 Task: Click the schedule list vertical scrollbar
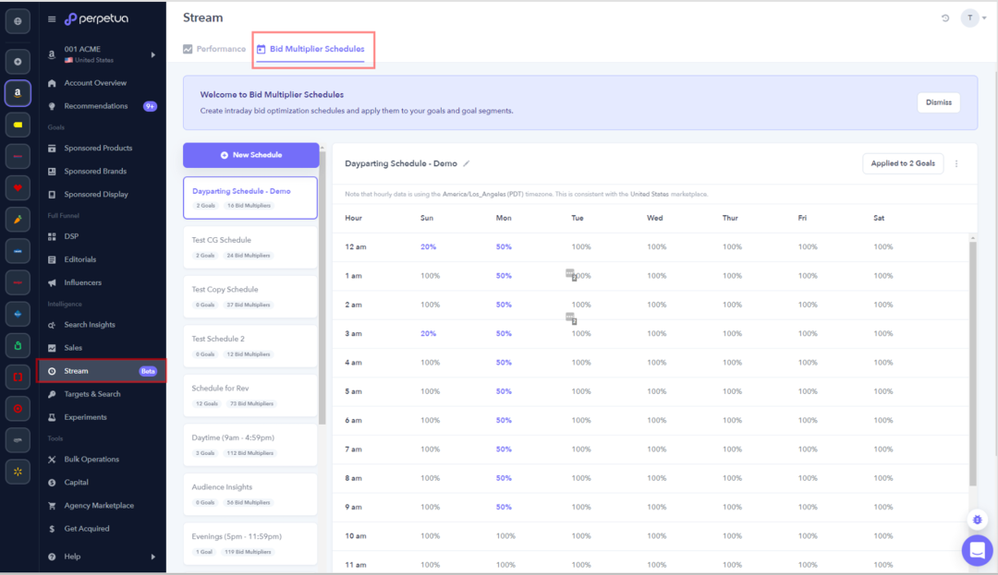322,295
